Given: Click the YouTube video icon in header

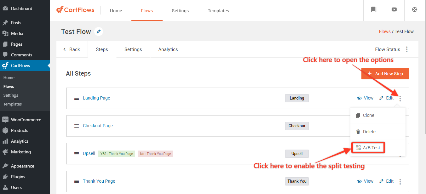Looking at the screenshot, I should [394, 9].
